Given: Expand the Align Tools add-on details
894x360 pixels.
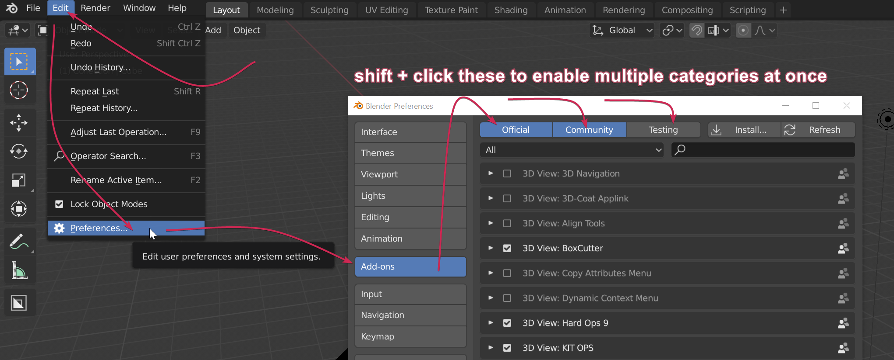Looking at the screenshot, I should click(x=491, y=223).
